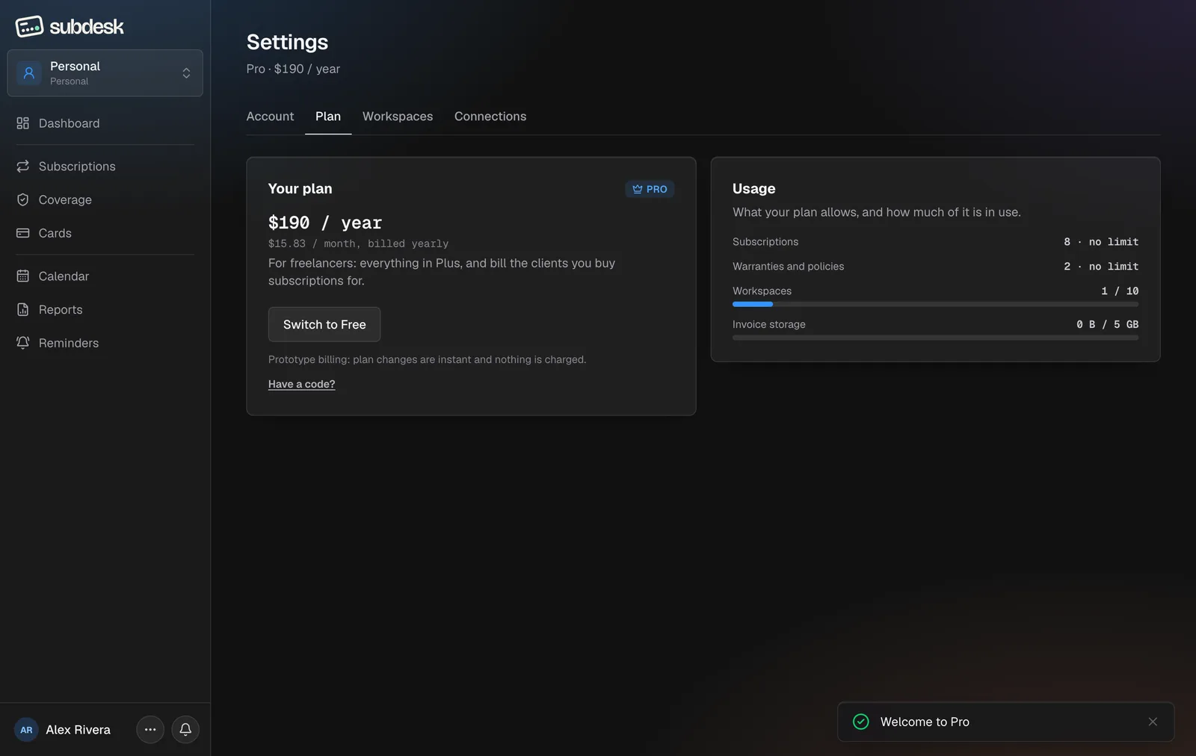Click the subdesk logo icon
Screen dimensions: 1196x756
(x=29, y=27)
